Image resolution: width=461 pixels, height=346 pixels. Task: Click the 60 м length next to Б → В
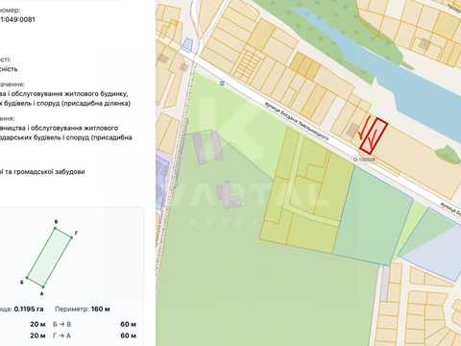129,325
